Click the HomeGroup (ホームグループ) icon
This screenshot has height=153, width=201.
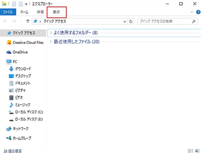[x=8, y=138]
